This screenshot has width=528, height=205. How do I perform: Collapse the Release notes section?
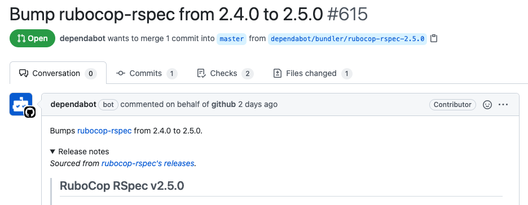[80, 151]
